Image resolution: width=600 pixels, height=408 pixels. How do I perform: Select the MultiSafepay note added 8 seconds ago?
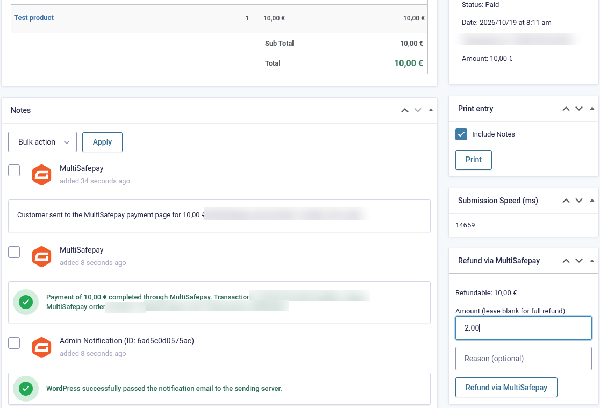point(14,252)
